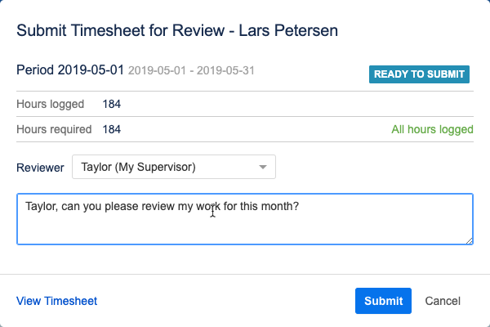Screen dimensions: 490x327
Task: Click the Hours logged value 184
Action: [x=112, y=104]
